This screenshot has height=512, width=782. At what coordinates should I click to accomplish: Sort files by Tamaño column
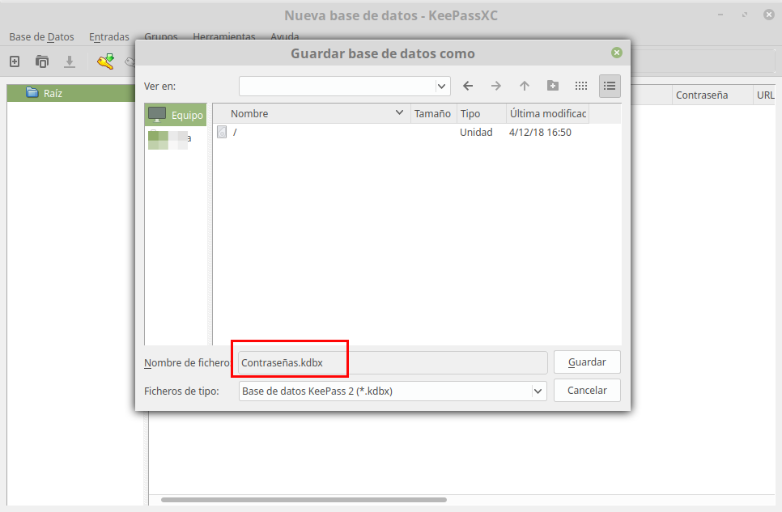point(433,114)
